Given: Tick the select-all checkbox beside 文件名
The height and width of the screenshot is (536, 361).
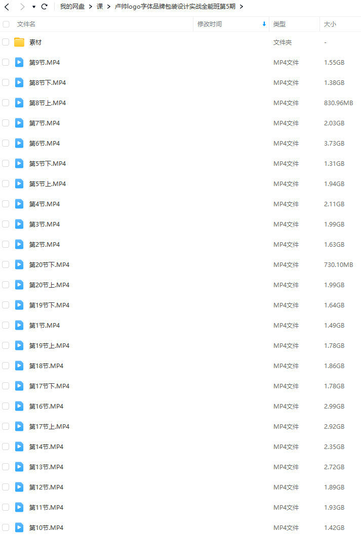Looking at the screenshot, I should [6, 24].
